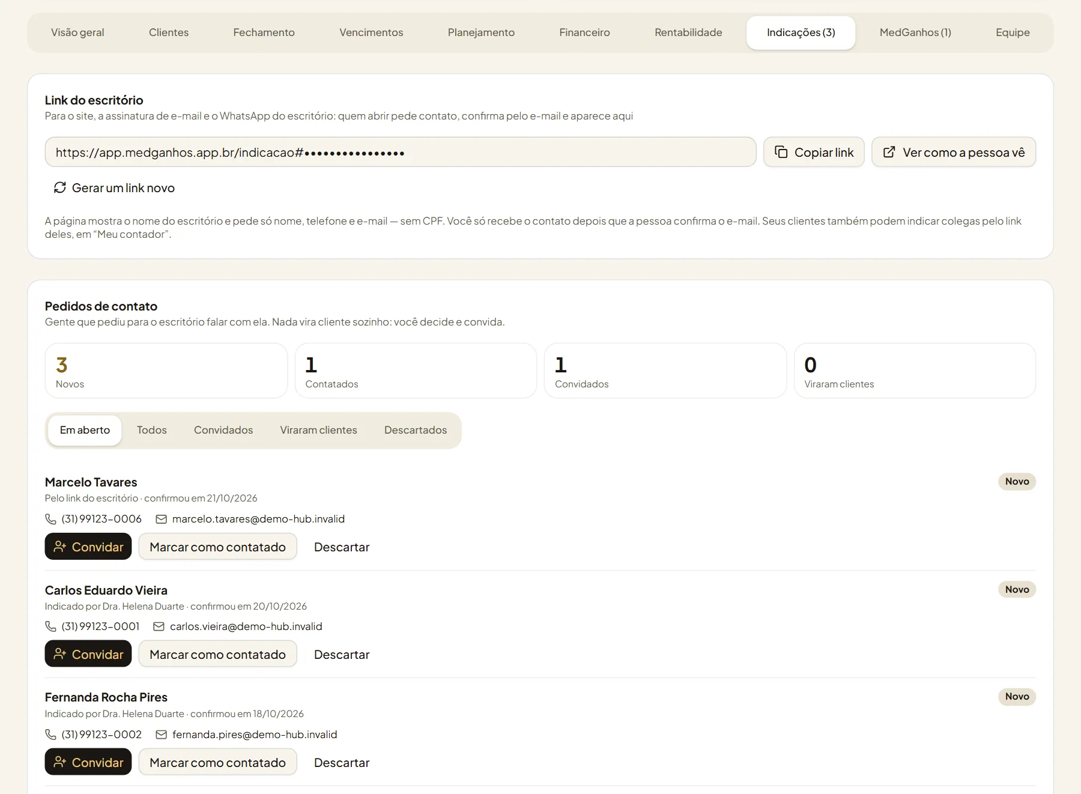Image resolution: width=1081 pixels, height=794 pixels.
Task: Filter requests by Convidados
Action: click(223, 430)
